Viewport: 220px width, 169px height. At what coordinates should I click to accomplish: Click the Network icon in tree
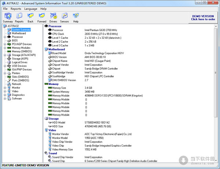9,84
